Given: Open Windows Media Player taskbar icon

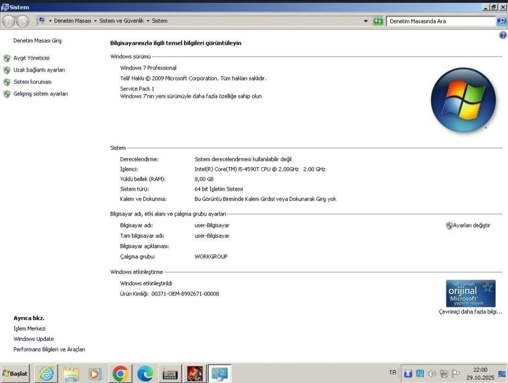Looking at the screenshot, I should coord(95,374).
